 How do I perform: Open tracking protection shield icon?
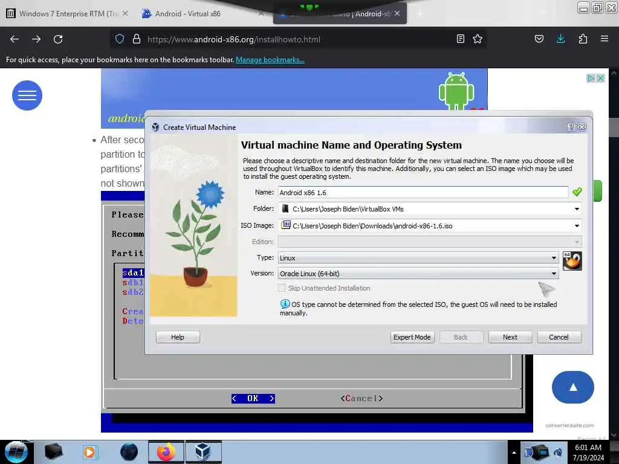pos(120,39)
